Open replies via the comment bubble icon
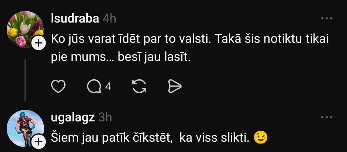The image size is (347, 152). (x=94, y=86)
